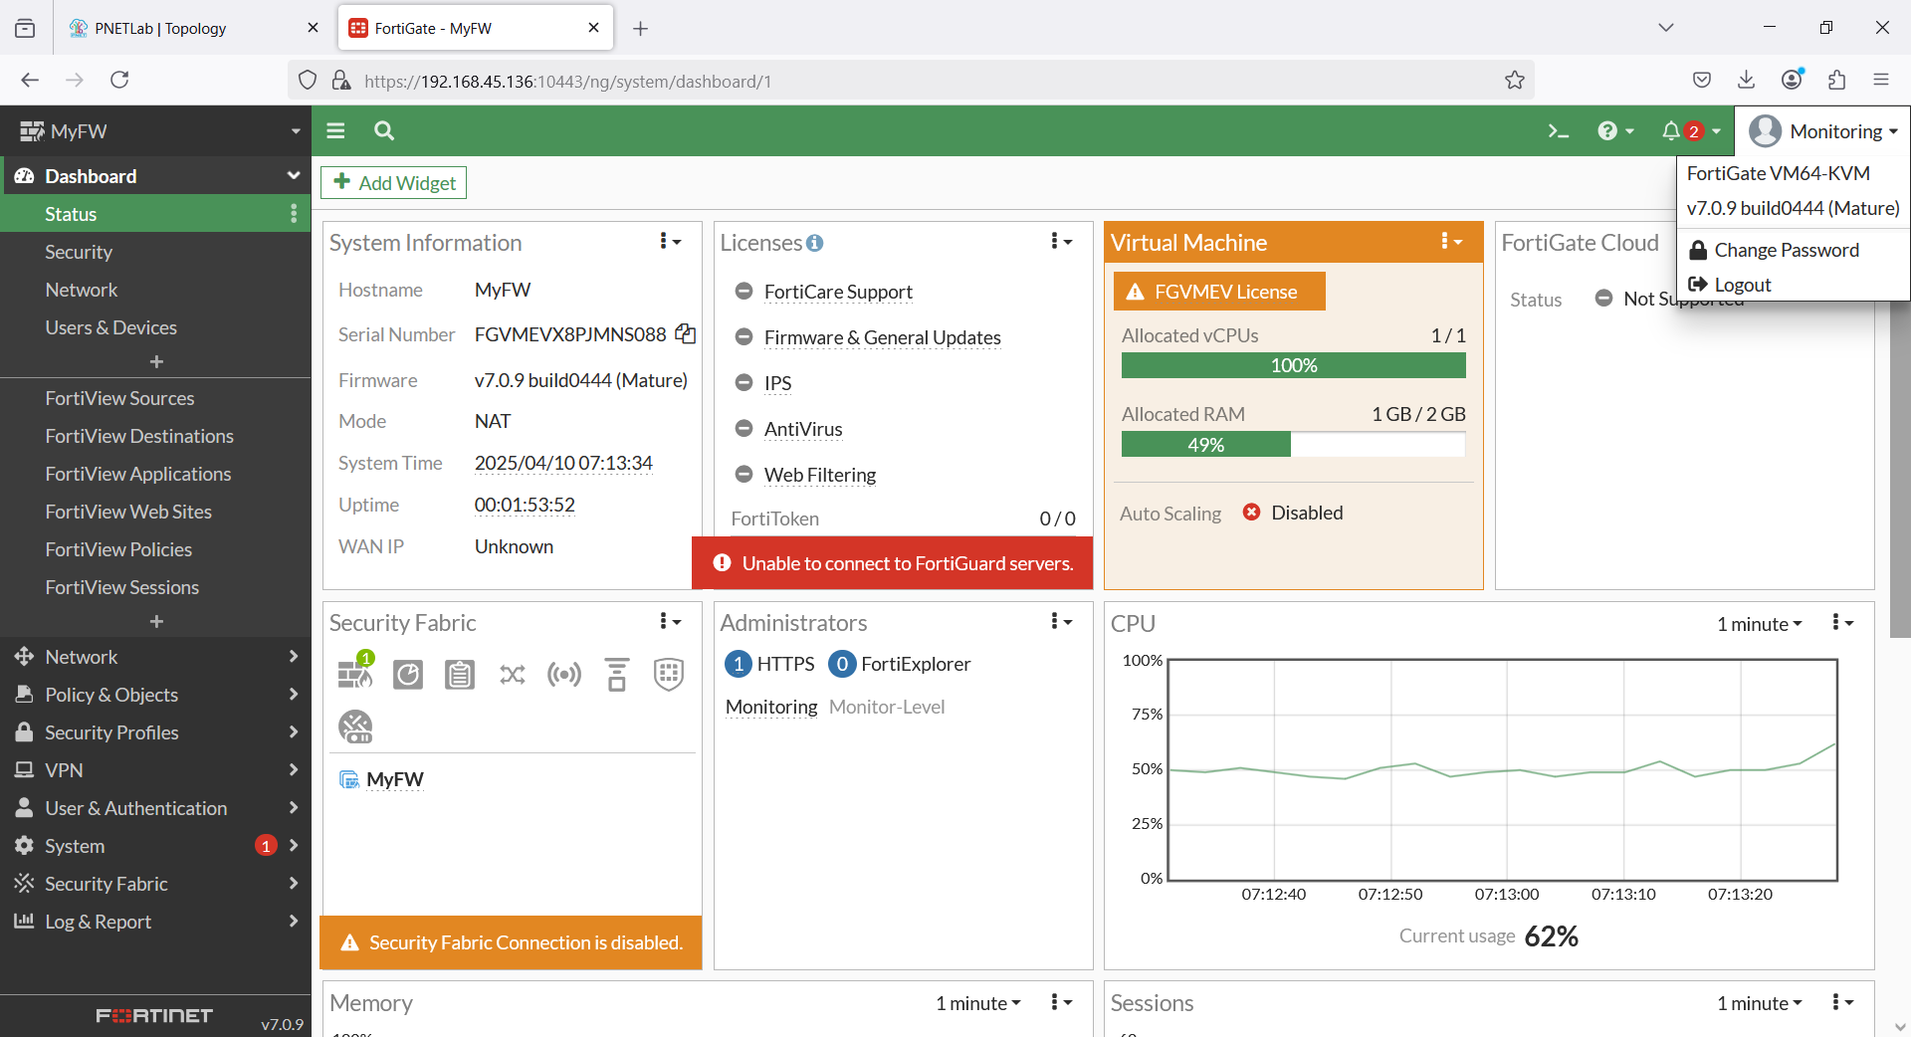Change Sessions widget 1 minute timeframe

(x=1759, y=1003)
